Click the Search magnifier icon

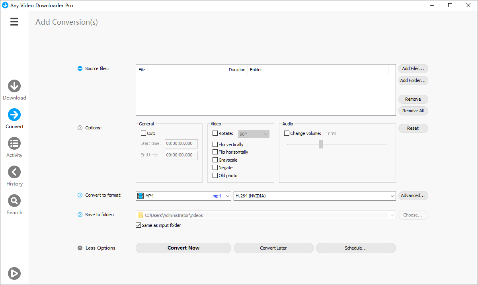pyautogui.click(x=14, y=201)
